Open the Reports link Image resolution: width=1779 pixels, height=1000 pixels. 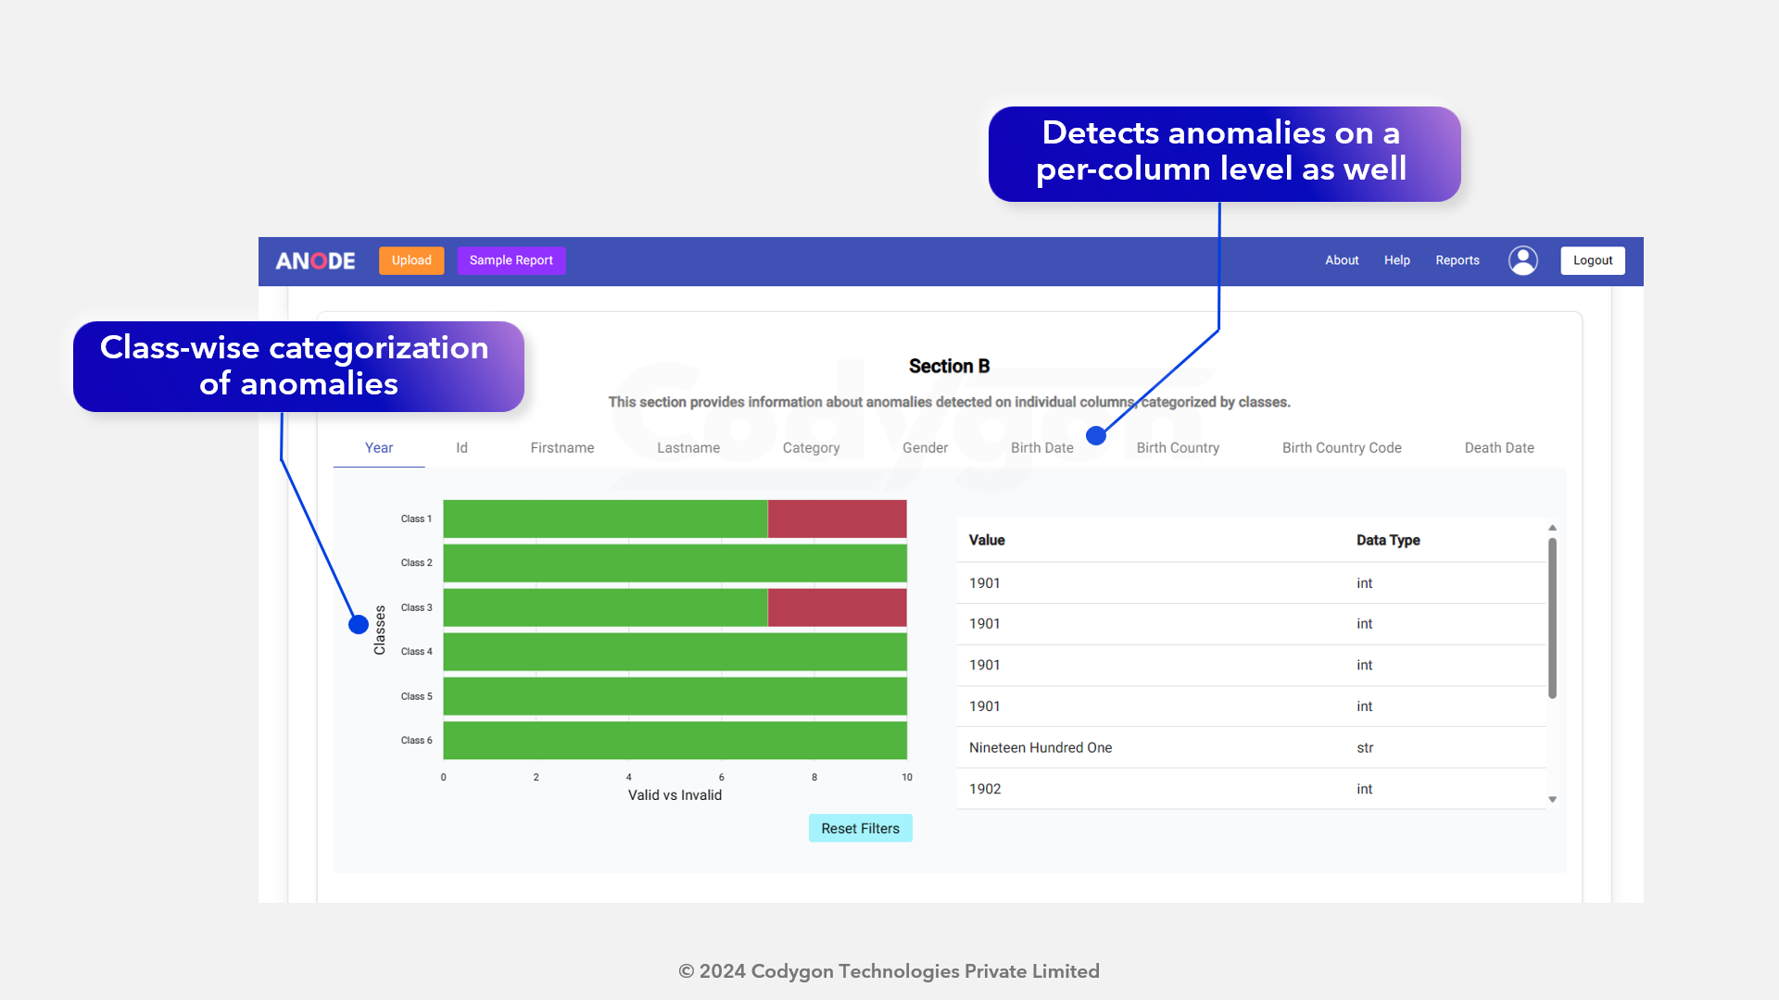[1457, 260]
